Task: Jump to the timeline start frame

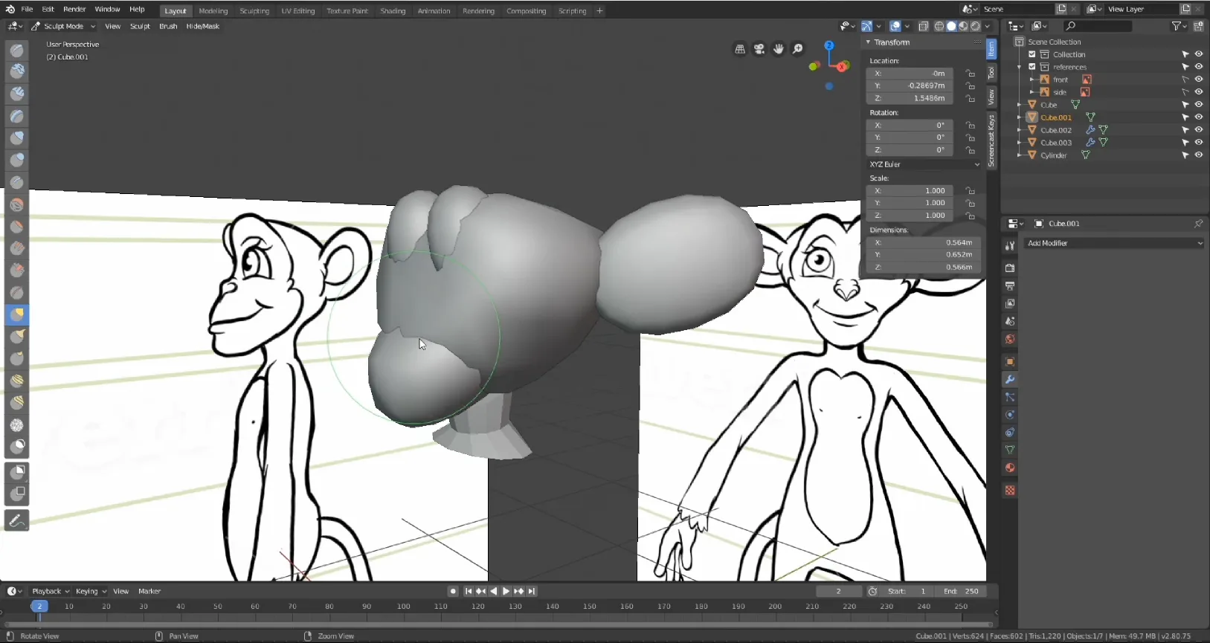Action: click(x=468, y=591)
